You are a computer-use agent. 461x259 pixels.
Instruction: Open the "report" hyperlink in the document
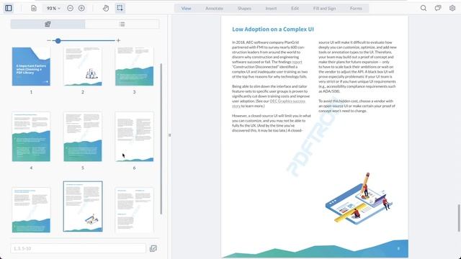297,62
